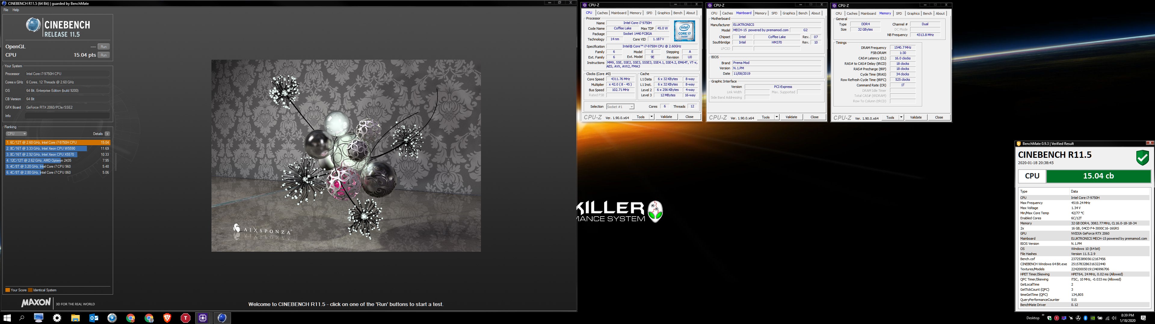Click orange Your Score legend swatch
The height and width of the screenshot is (324, 1155).
point(8,290)
